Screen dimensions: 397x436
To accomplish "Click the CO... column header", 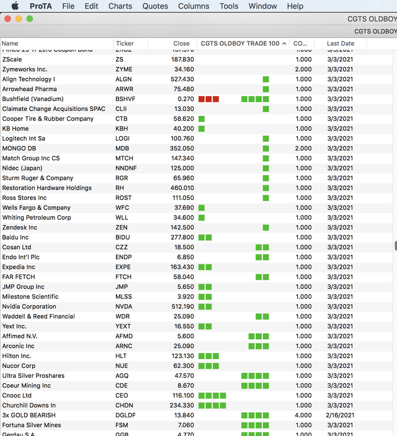I will tap(301, 43).
